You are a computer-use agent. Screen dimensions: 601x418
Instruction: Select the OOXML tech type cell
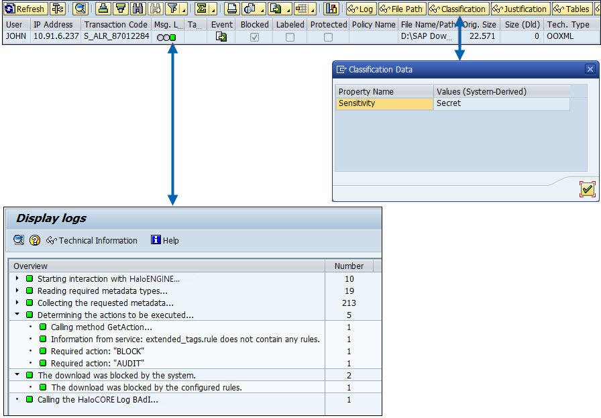pos(571,36)
